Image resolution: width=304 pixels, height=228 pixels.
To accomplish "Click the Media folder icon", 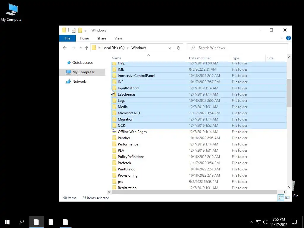I will coord(114,107).
